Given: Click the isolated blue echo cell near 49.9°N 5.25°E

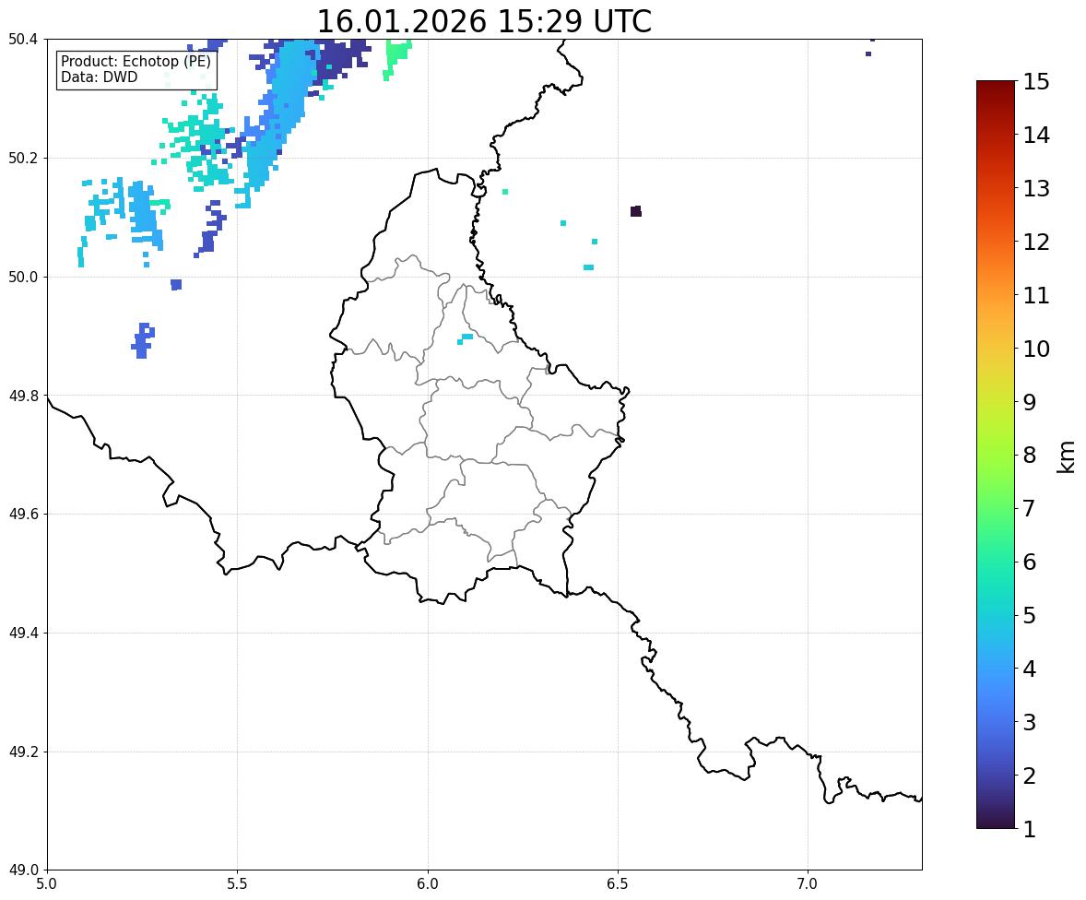Looking at the screenshot, I should click(143, 340).
